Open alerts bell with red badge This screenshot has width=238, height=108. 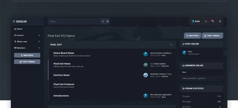coord(213,21)
